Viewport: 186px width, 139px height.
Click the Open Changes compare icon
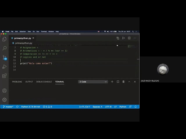[118, 38]
